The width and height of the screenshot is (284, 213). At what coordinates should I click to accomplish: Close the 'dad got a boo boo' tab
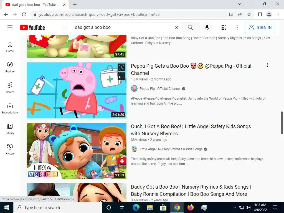point(64,5)
